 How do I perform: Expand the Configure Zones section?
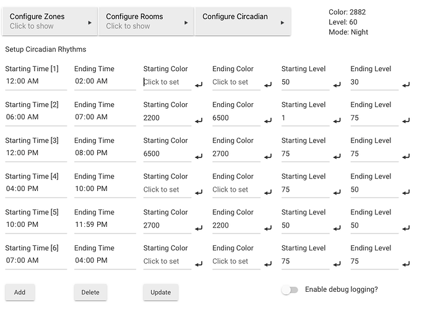(51, 22)
